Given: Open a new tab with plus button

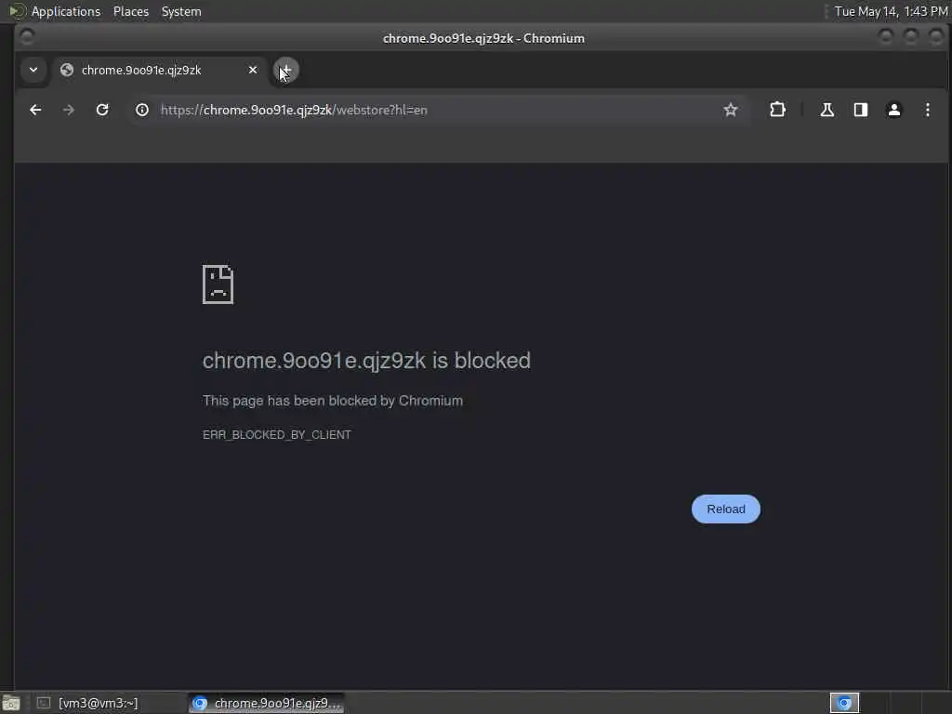Looking at the screenshot, I should [285, 71].
